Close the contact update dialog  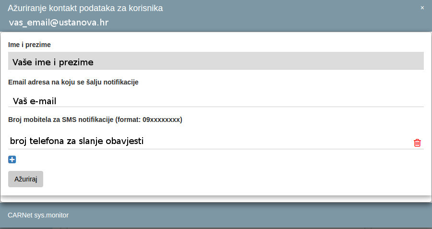point(422,8)
